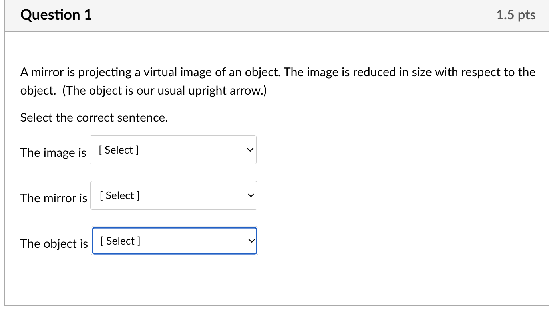Click the "The image is" label
549x312 pixels.
coord(53,152)
